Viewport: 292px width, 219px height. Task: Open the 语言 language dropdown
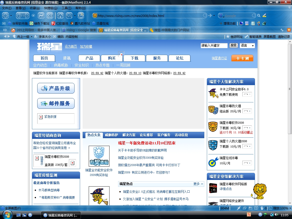coord(247,46)
